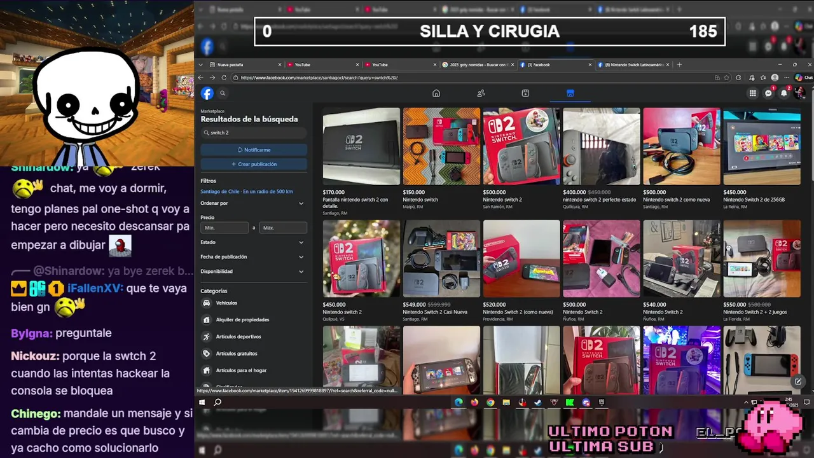This screenshot has height=458, width=814.
Task: Click the floating compose message pencil icon
Action: pos(798,382)
